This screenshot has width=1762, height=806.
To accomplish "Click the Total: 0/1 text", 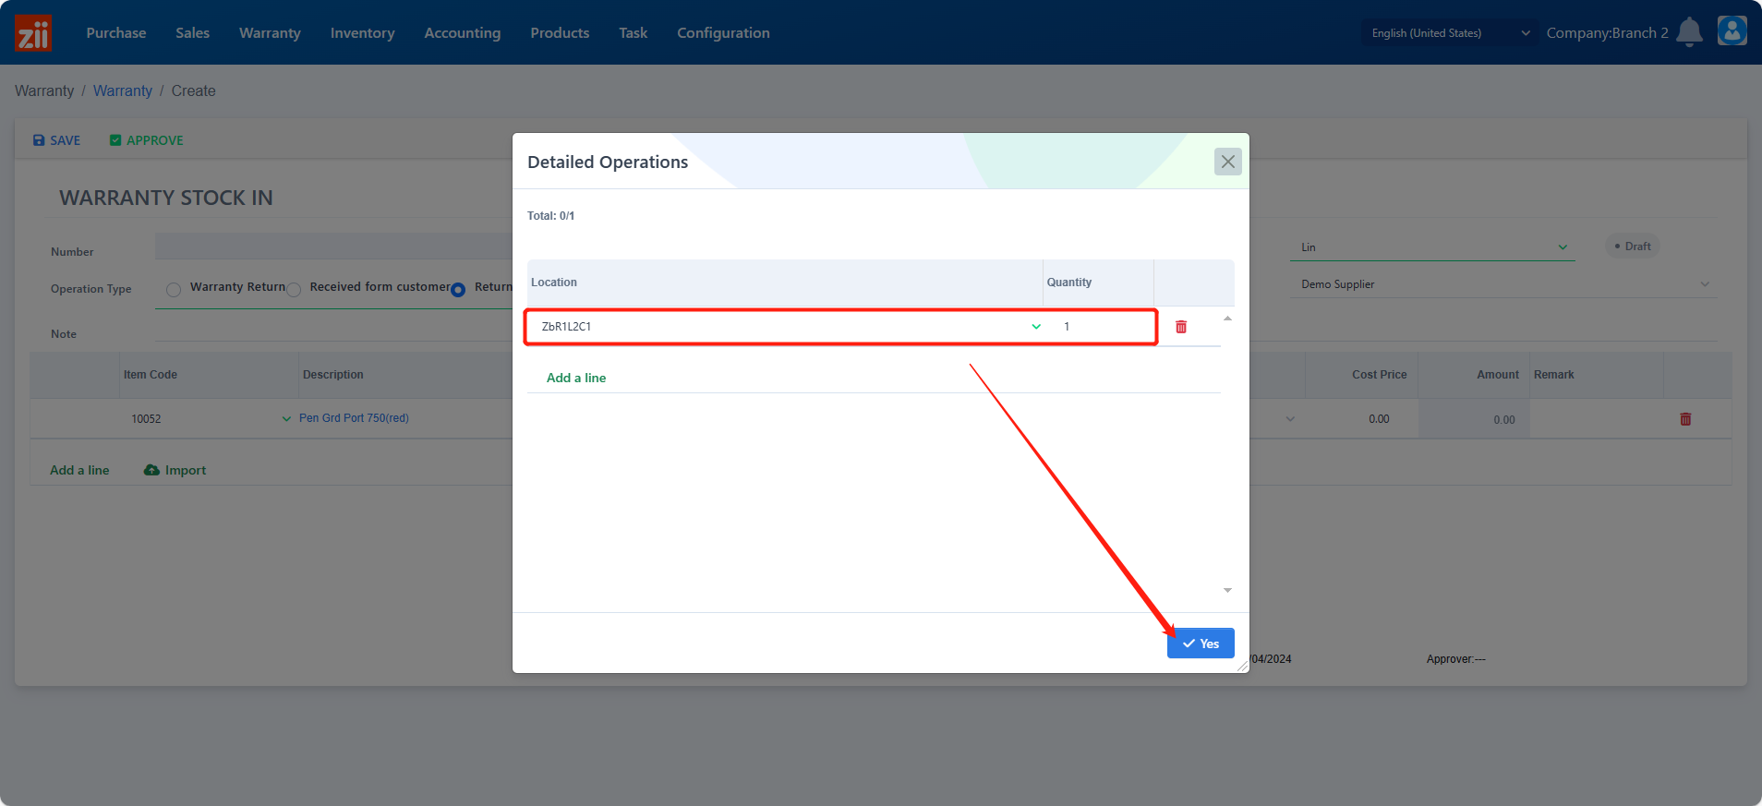I will pyautogui.click(x=550, y=216).
